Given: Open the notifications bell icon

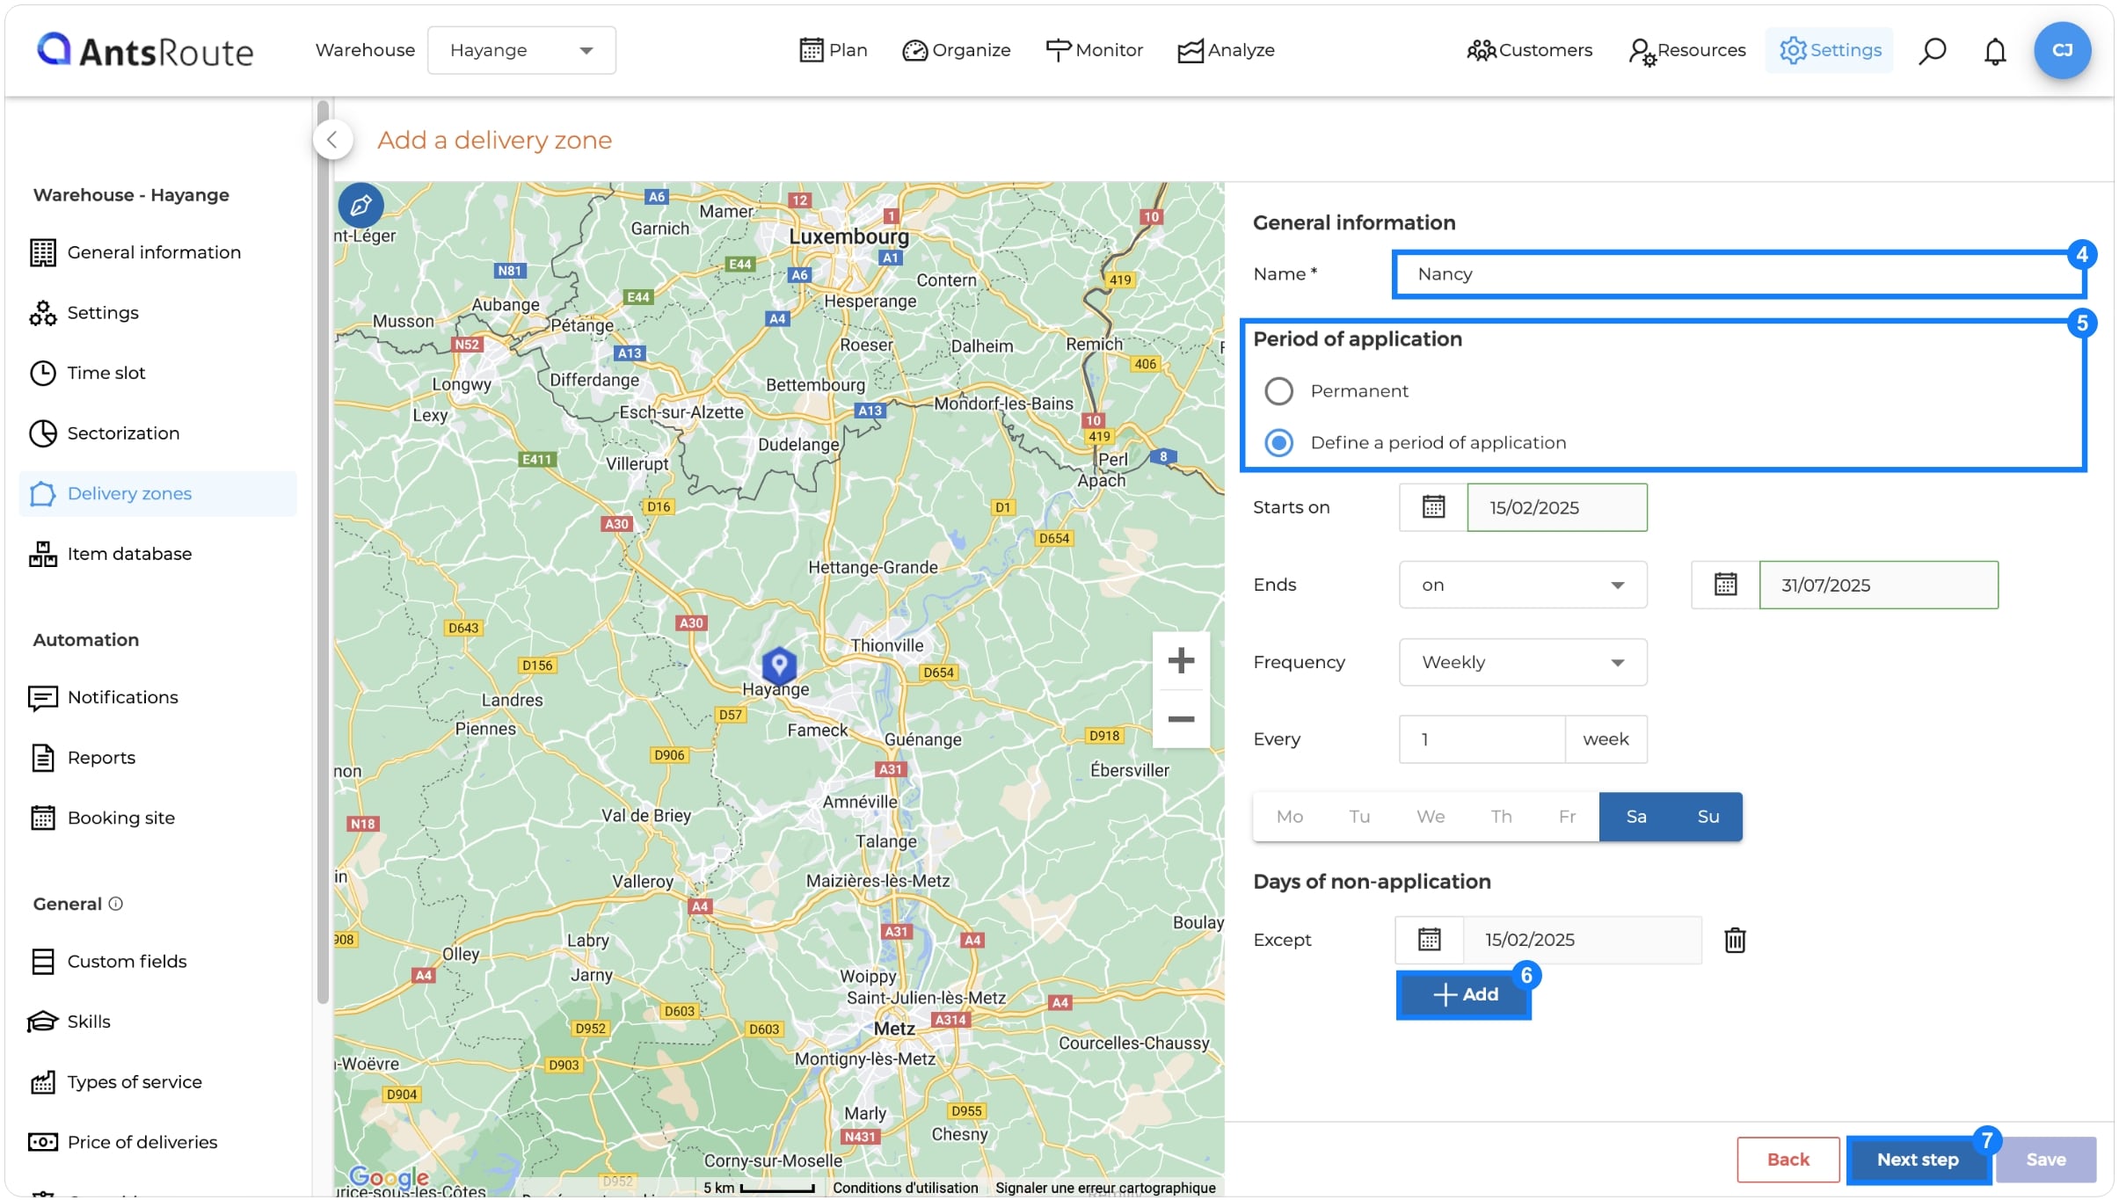Looking at the screenshot, I should [x=1995, y=51].
